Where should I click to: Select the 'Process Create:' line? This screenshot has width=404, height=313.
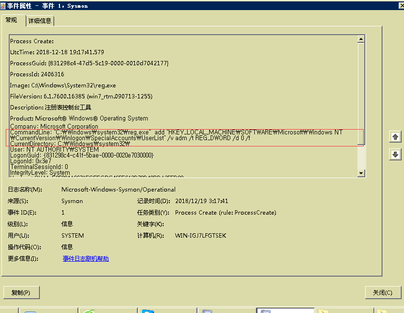click(32, 41)
